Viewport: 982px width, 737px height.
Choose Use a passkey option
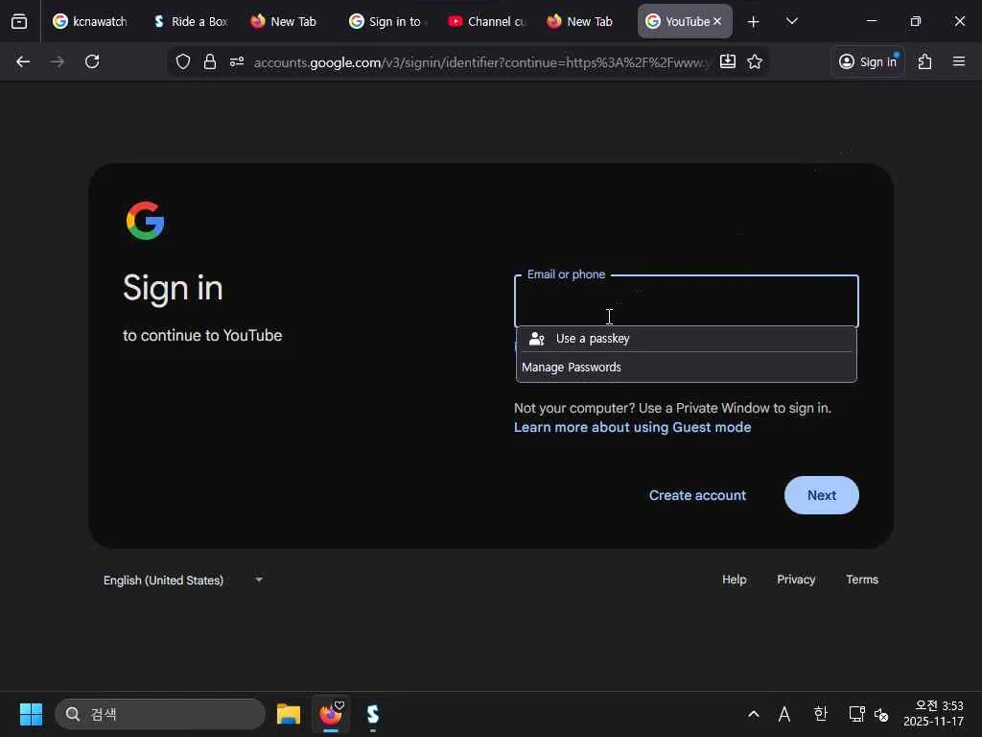pyautogui.click(x=687, y=339)
